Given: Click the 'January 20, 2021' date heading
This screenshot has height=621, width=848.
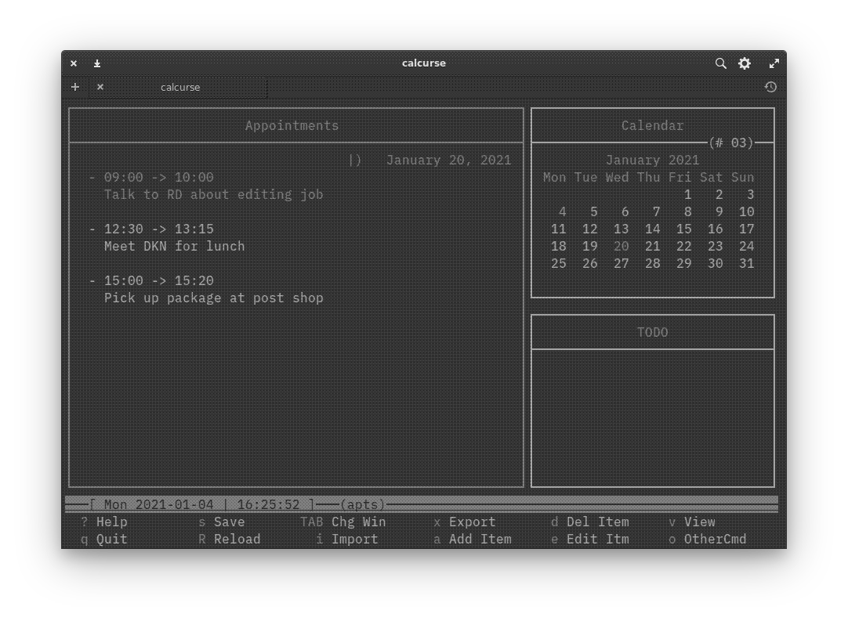Looking at the screenshot, I should coord(448,161).
